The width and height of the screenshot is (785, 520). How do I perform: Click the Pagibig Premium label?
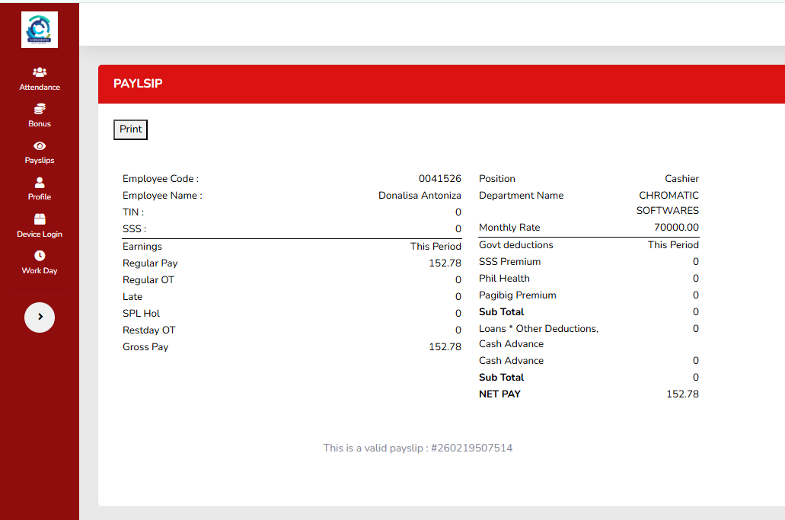click(518, 295)
